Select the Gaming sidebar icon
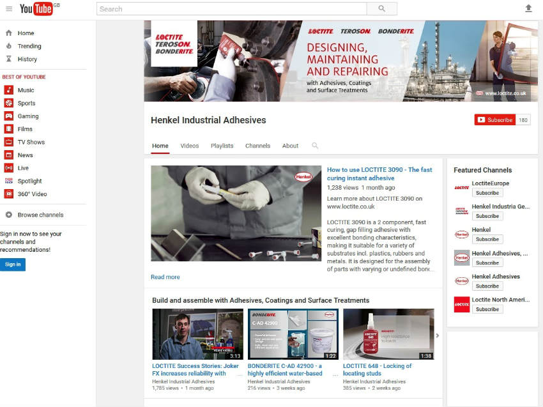This screenshot has width=543, height=407. tap(9, 116)
